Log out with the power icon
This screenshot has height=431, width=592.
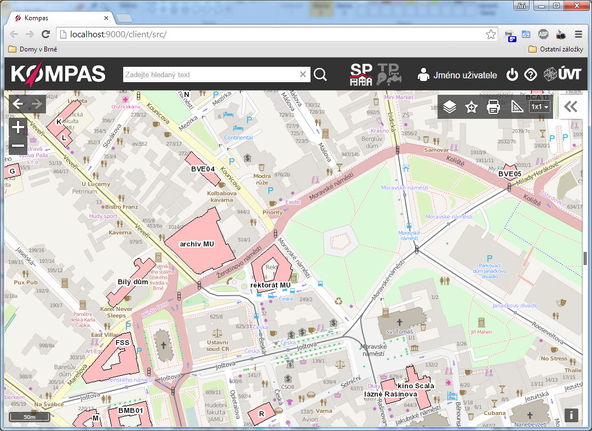pos(512,75)
